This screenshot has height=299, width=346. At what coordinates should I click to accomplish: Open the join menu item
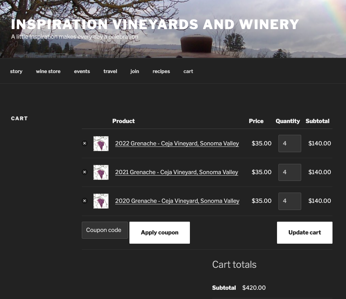click(x=135, y=71)
